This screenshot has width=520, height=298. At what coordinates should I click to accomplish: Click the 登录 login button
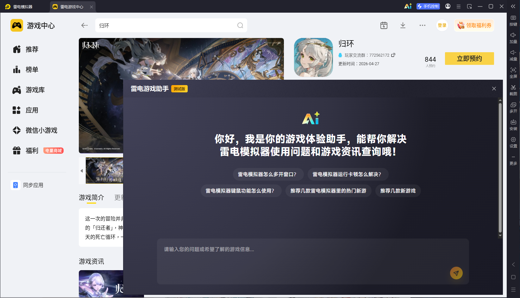point(442,25)
